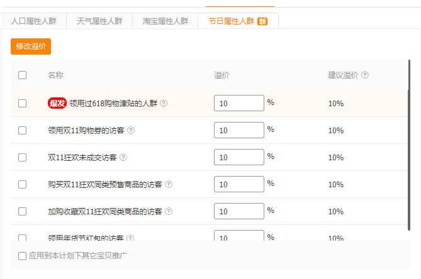Open the 天气属性人群 tab

point(99,21)
